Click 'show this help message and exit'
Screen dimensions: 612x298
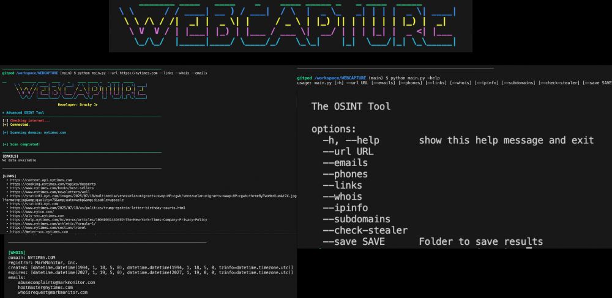click(506, 140)
